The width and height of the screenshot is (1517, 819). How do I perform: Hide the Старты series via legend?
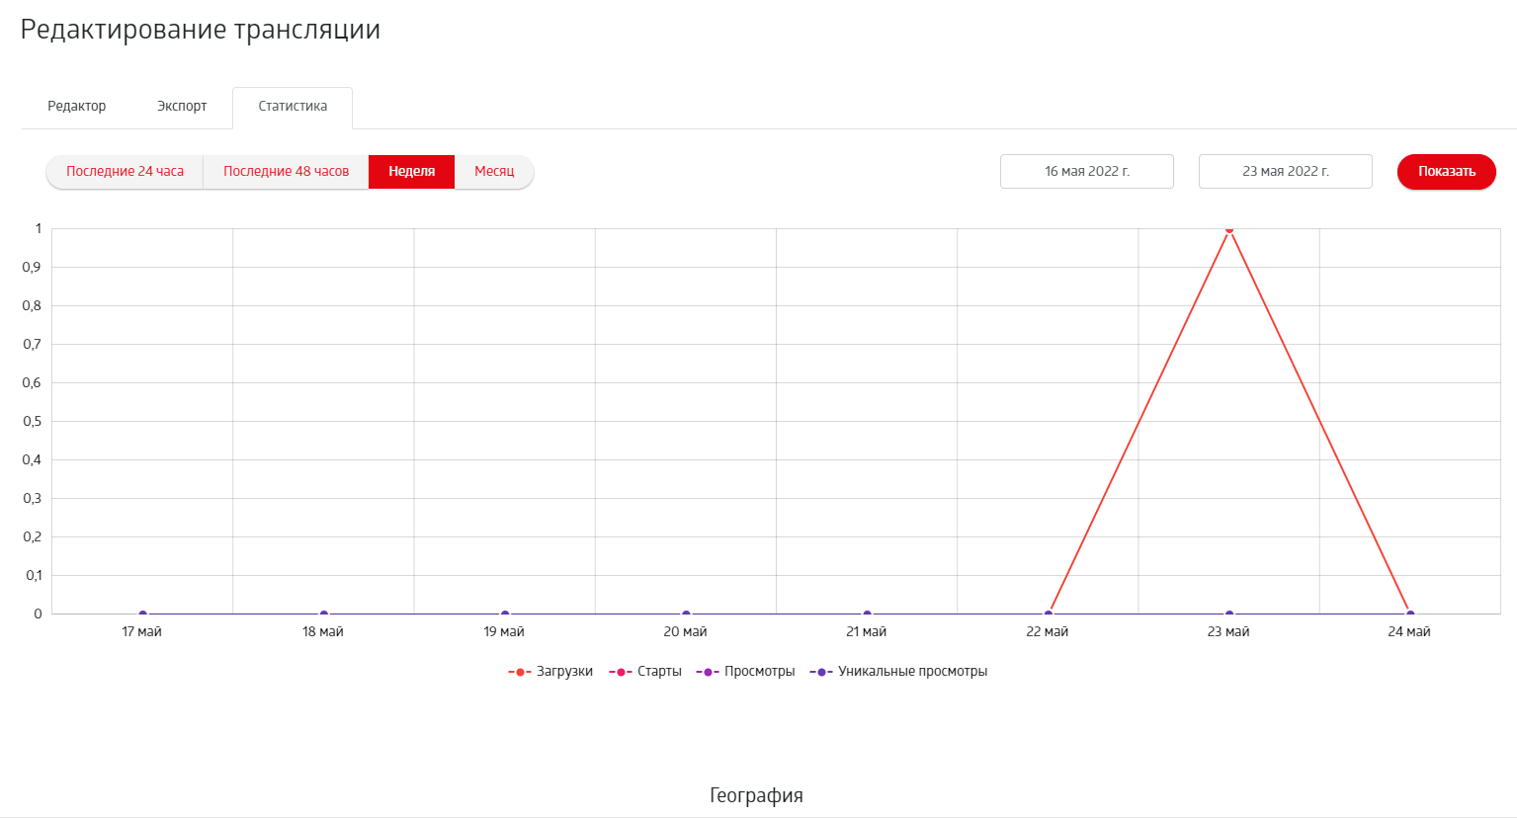pos(646,672)
